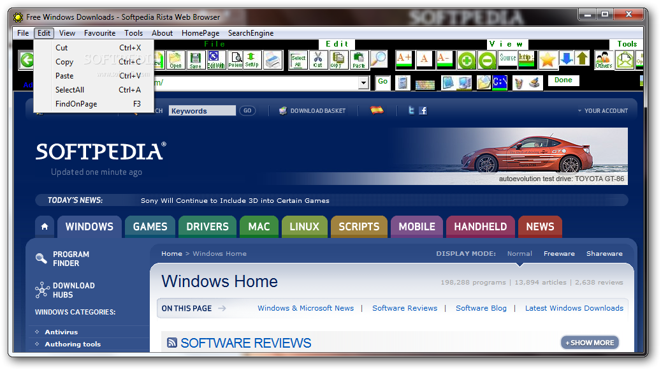The width and height of the screenshot is (661, 370).
Task: Click the GO search button on page
Action: coord(247,110)
